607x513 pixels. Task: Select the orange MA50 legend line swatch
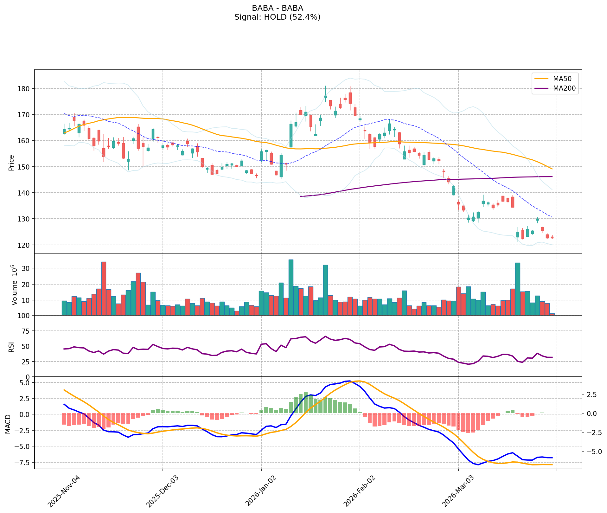pyautogui.click(x=541, y=78)
